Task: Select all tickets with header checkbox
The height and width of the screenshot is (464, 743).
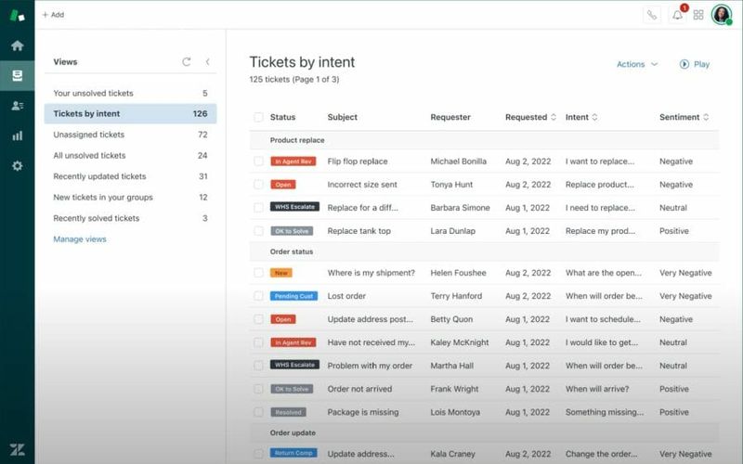Action: [258, 117]
